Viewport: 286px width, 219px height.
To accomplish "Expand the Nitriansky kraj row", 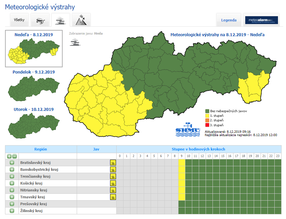I will [x=12, y=190].
